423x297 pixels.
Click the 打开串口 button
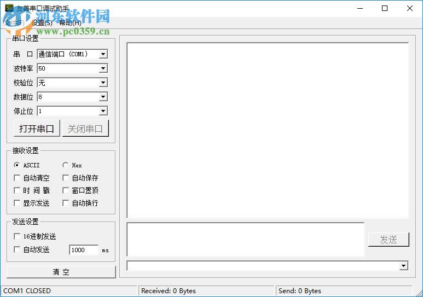(37, 129)
